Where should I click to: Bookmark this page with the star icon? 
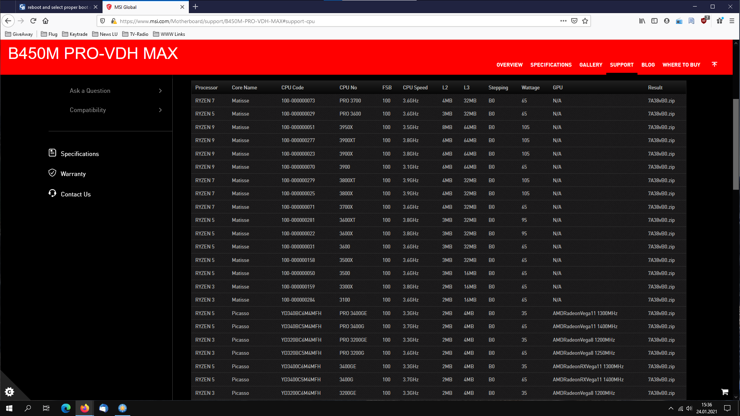click(x=585, y=21)
